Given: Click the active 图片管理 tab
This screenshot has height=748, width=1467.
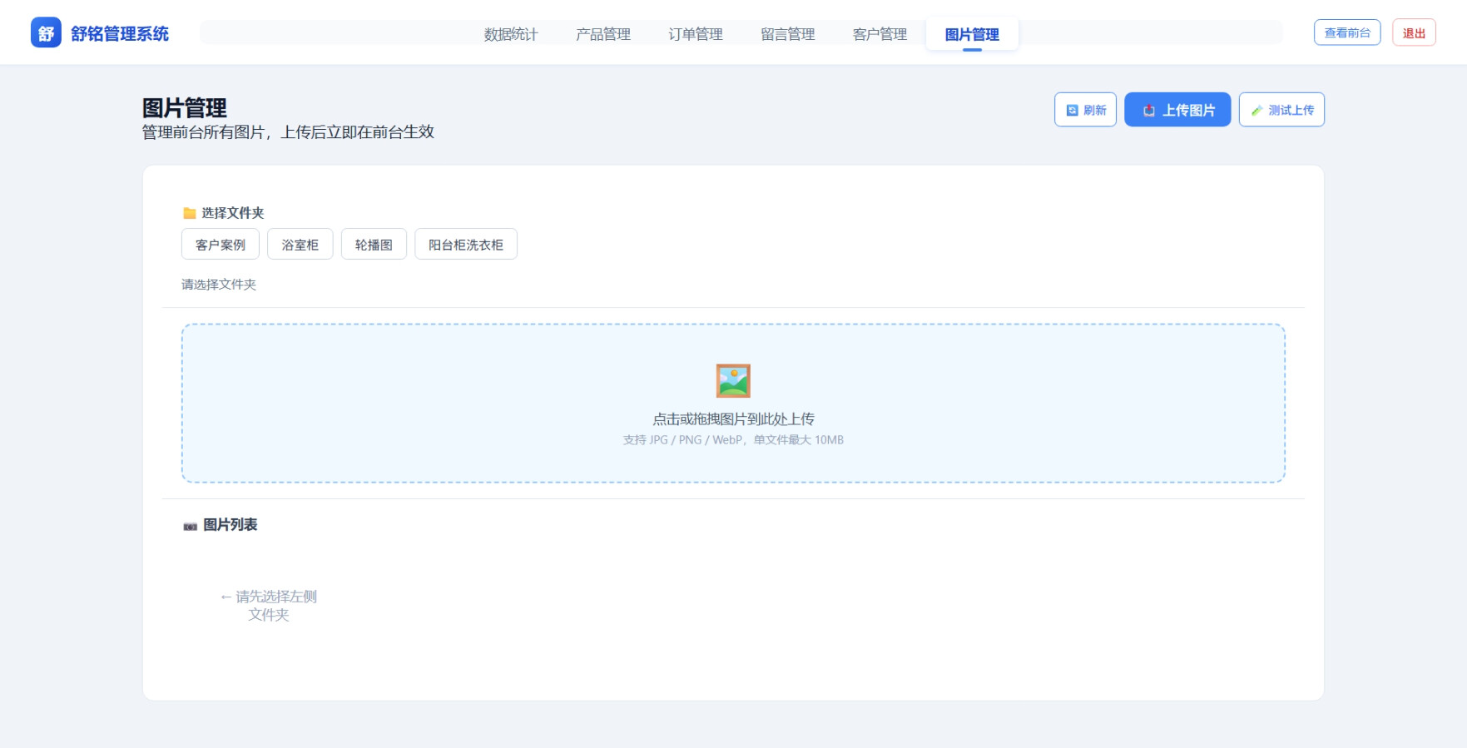Looking at the screenshot, I should pyautogui.click(x=972, y=34).
